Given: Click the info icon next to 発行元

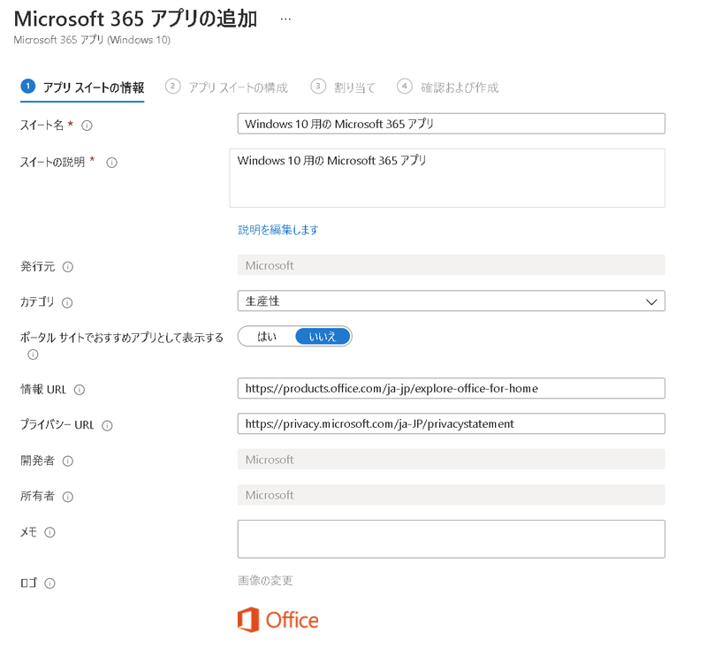Looking at the screenshot, I should 68,267.
